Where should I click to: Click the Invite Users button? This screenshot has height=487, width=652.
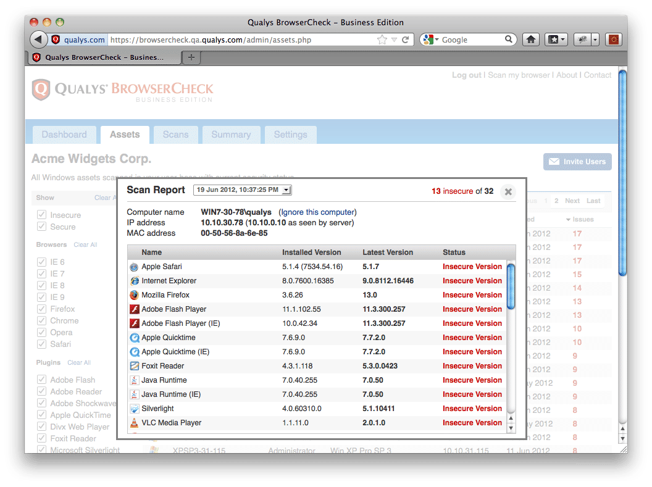pos(577,162)
